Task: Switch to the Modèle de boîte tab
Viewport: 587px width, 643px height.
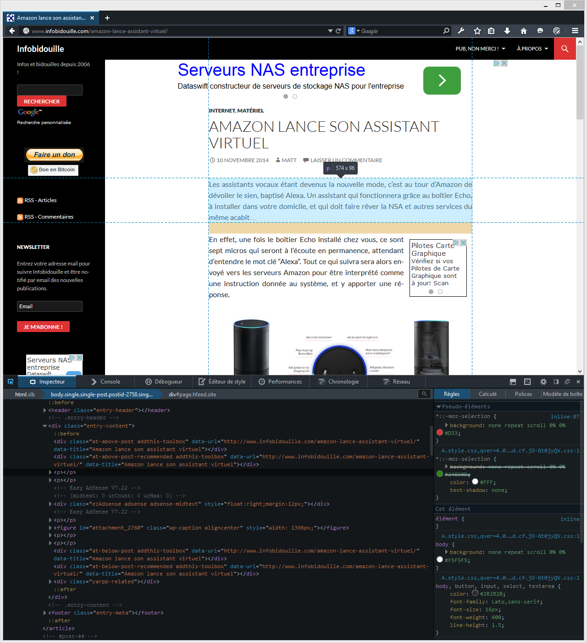Action: coord(562,394)
